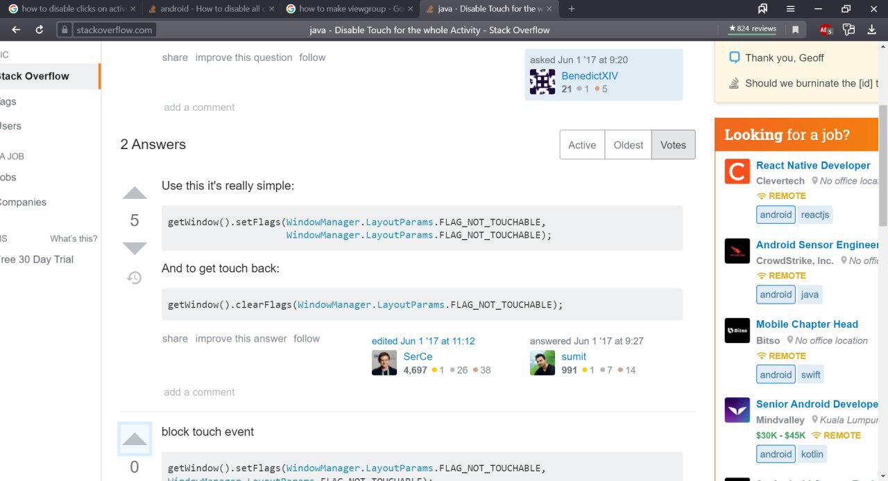
Task: Open the password manager key icon
Action: click(848, 30)
